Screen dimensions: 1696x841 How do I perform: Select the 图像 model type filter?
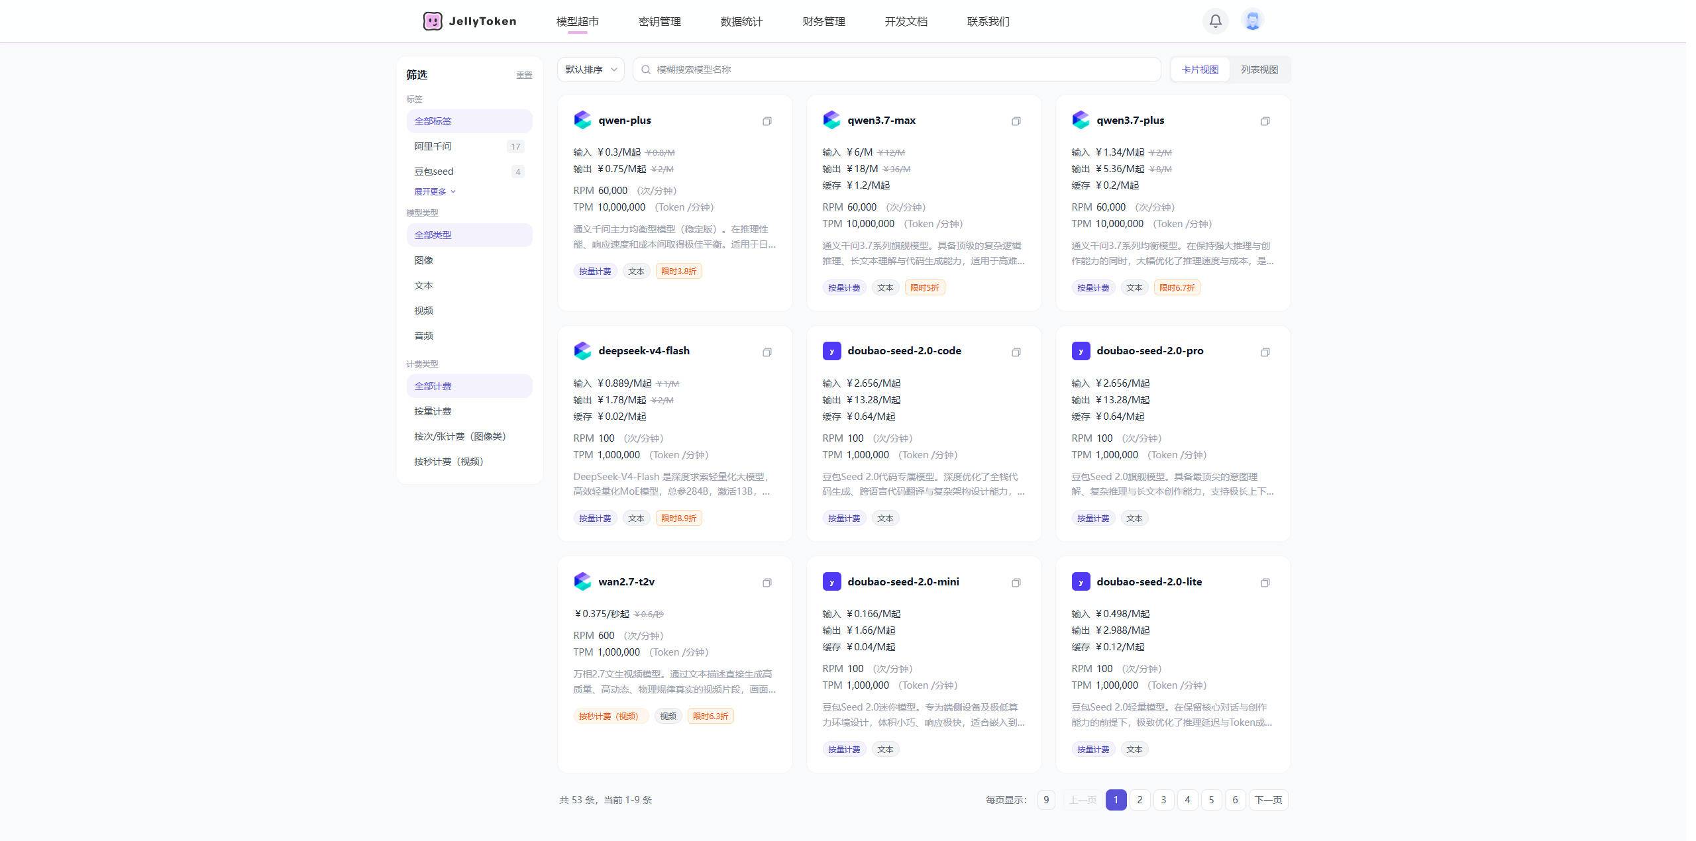point(469,260)
